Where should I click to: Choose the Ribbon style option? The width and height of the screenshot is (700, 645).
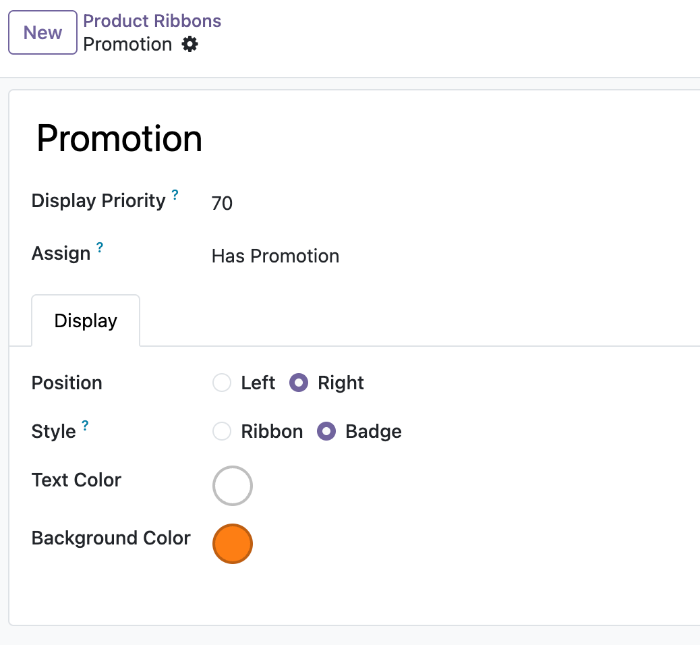(x=222, y=432)
